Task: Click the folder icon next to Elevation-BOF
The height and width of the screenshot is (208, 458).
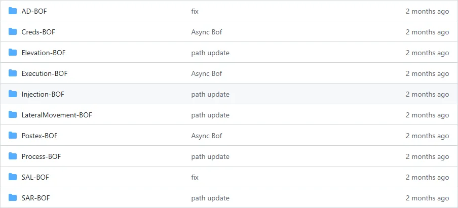Action: 13,53
